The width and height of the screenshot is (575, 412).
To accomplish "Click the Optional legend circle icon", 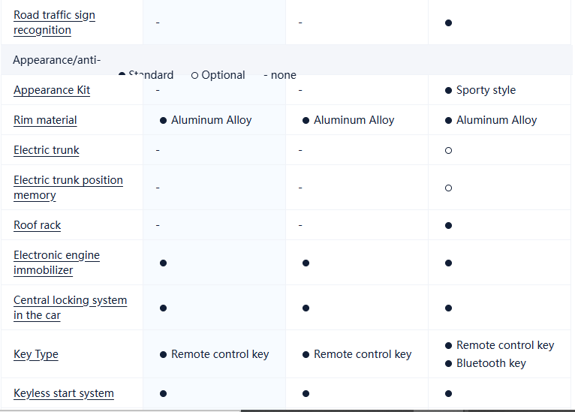I will pos(195,75).
